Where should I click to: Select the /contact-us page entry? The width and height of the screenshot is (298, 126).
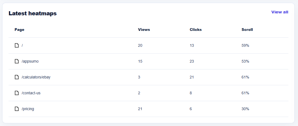(x=31, y=93)
